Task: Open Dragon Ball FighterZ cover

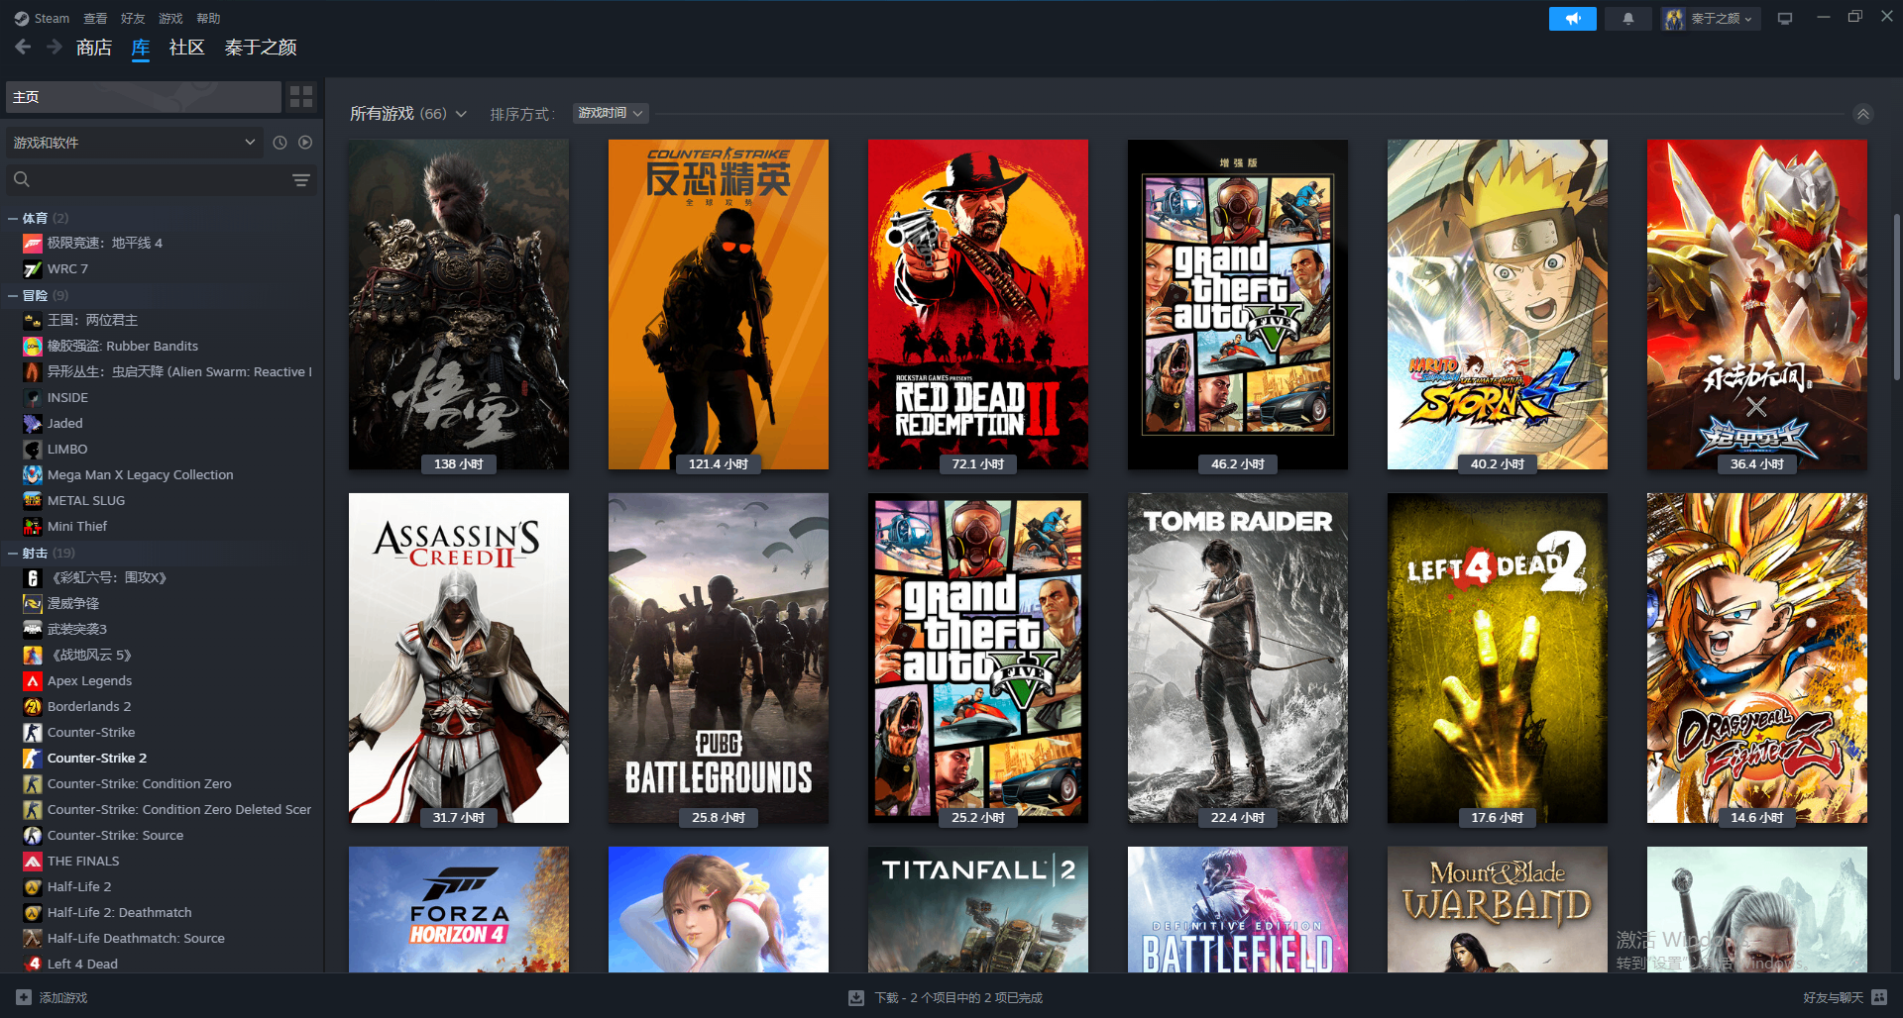Action: pos(1757,658)
